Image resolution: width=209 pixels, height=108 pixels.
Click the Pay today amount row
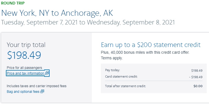[x=154, y=70]
